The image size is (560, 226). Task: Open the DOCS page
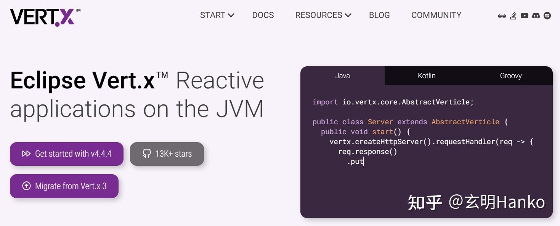tap(263, 15)
